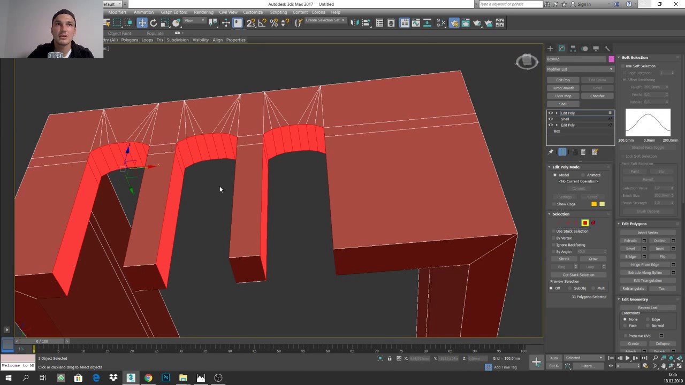Click the pink object color swatch

(611, 59)
